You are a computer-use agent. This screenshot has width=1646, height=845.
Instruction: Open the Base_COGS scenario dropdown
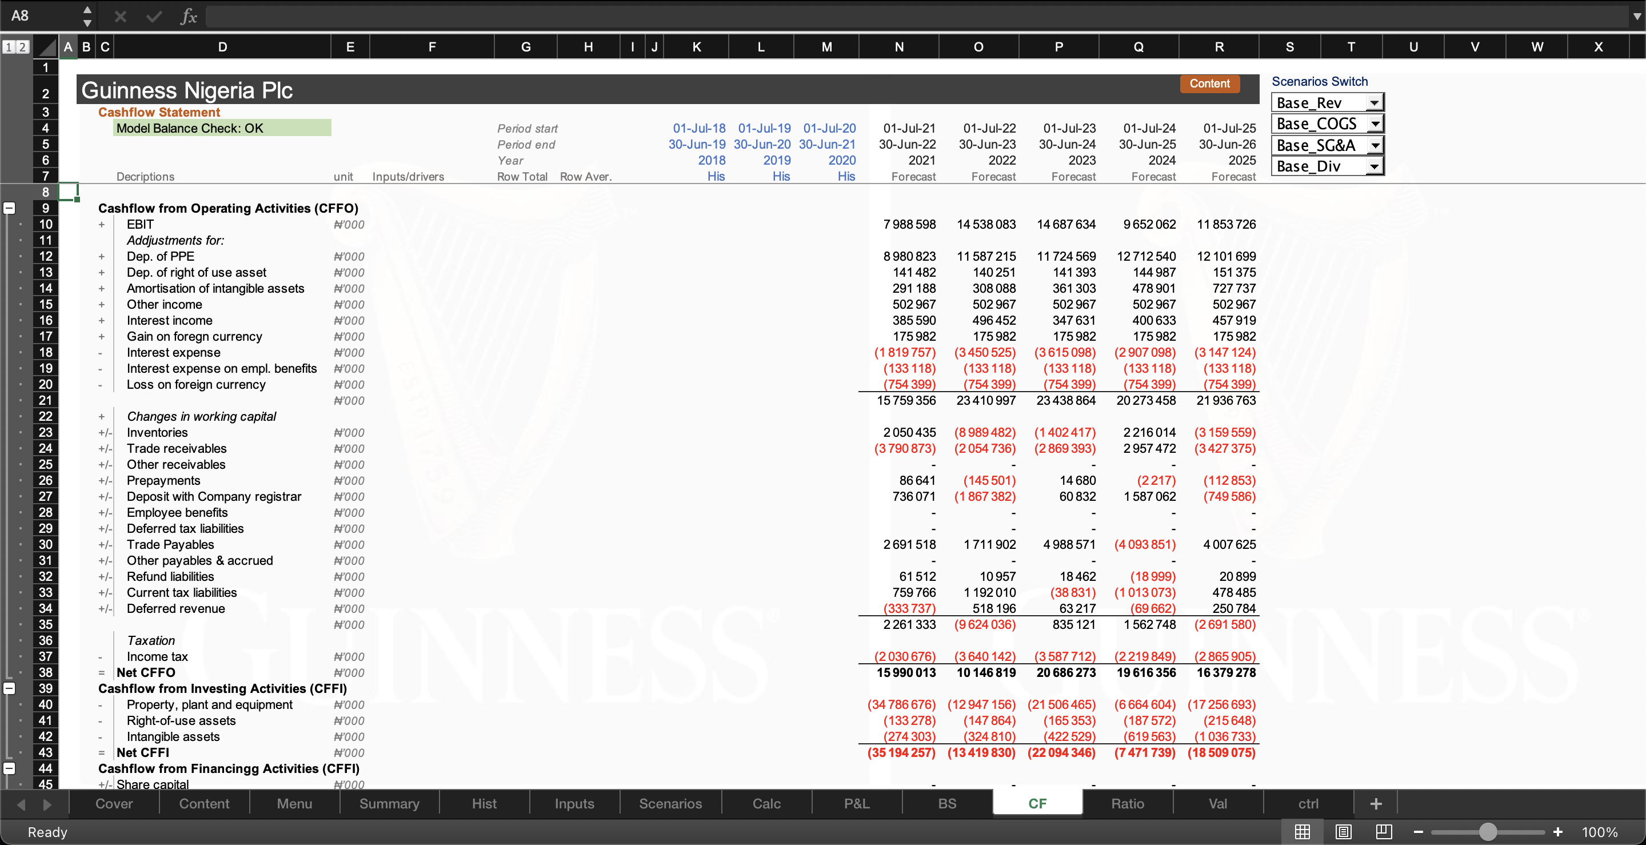coord(1374,124)
